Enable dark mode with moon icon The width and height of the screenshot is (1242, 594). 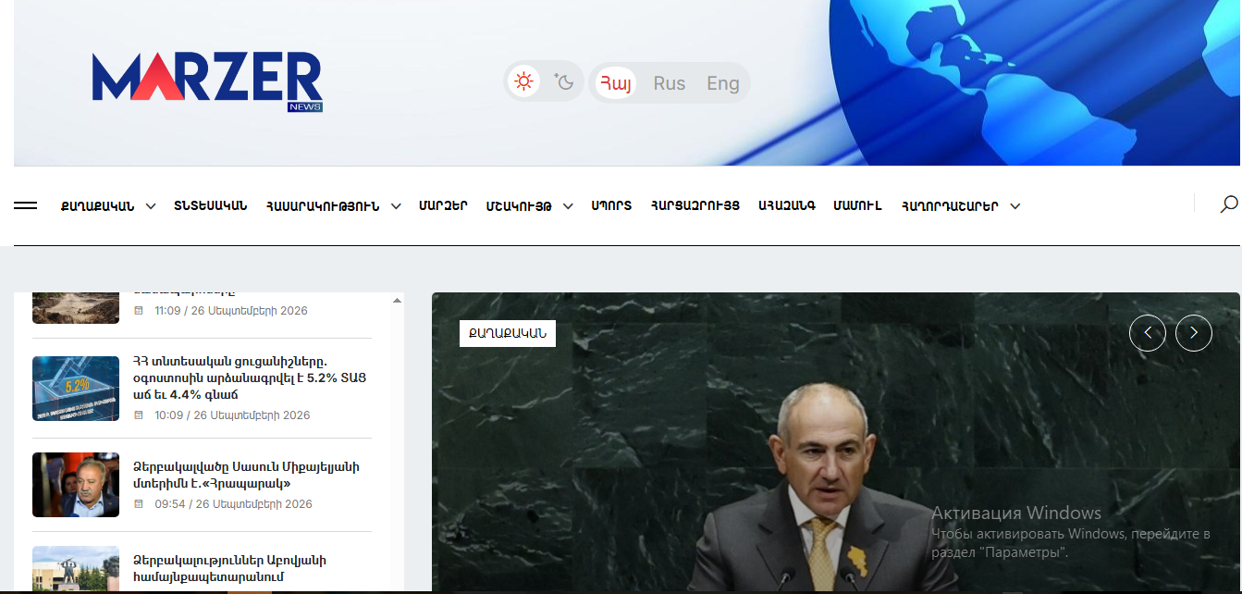pyautogui.click(x=564, y=81)
